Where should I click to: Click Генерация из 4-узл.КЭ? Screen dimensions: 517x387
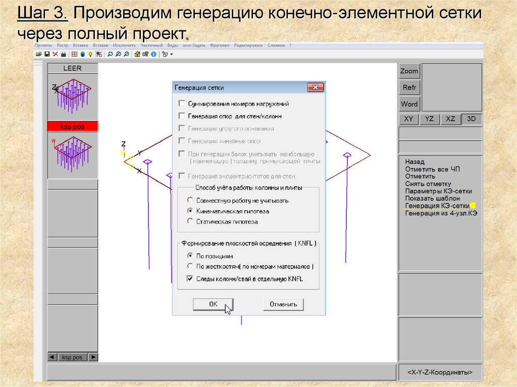441,213
